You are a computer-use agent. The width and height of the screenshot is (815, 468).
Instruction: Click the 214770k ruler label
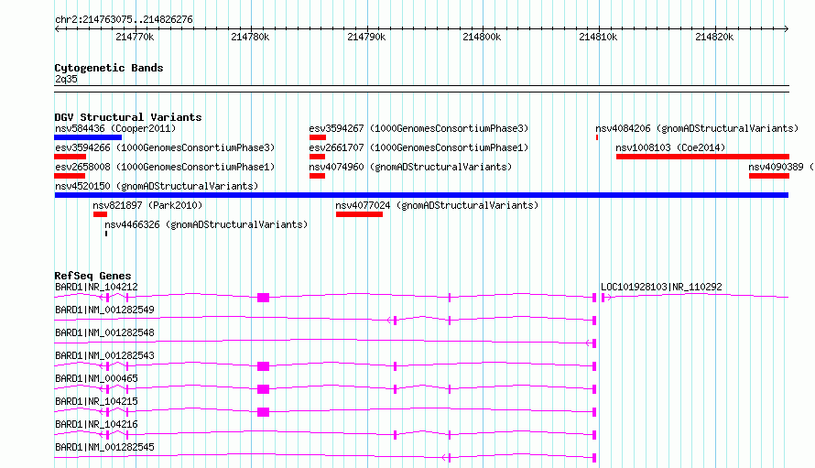click(135, 37)
